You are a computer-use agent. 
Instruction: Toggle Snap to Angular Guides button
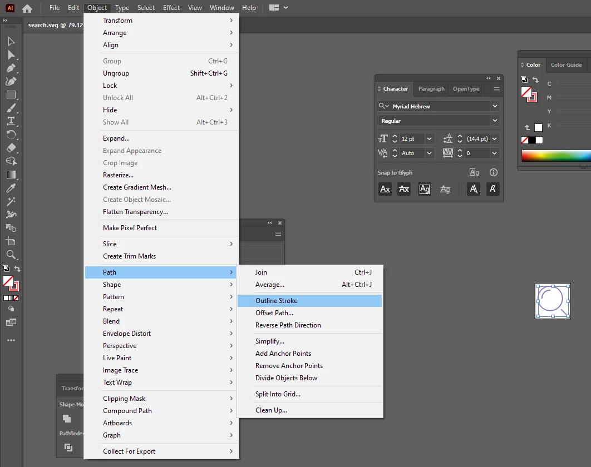[474, 189]
